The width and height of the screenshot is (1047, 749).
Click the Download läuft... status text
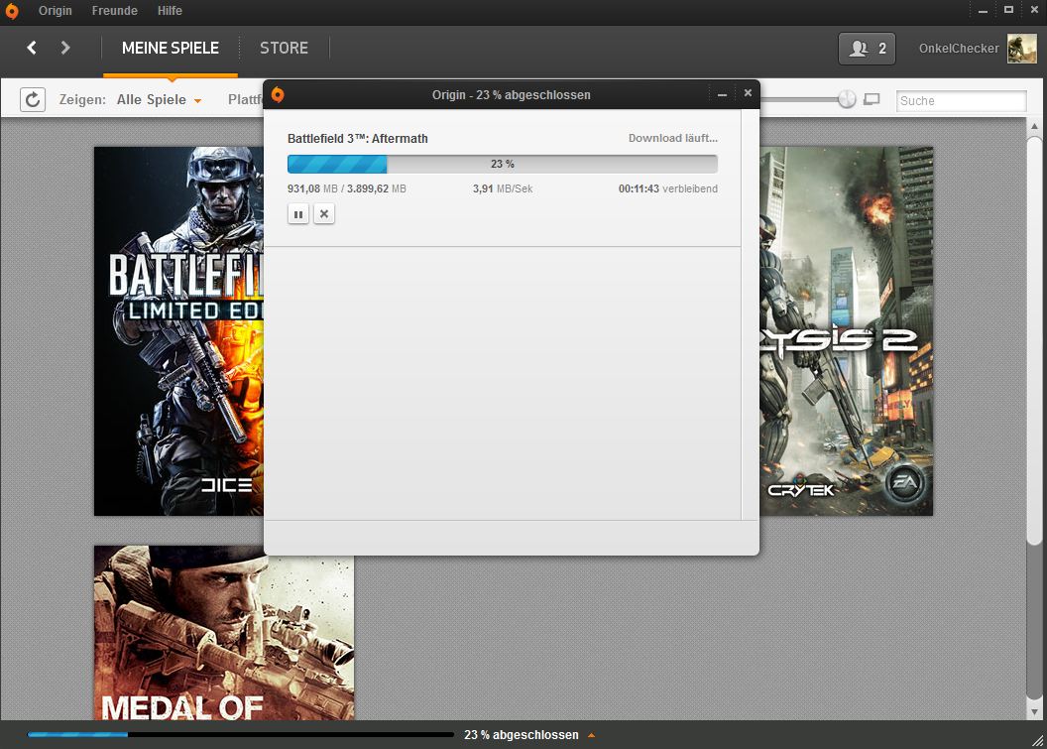coord(673,138)
